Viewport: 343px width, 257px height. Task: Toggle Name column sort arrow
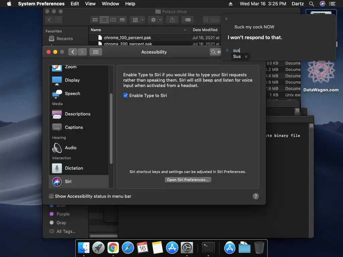tap(185, 30)
